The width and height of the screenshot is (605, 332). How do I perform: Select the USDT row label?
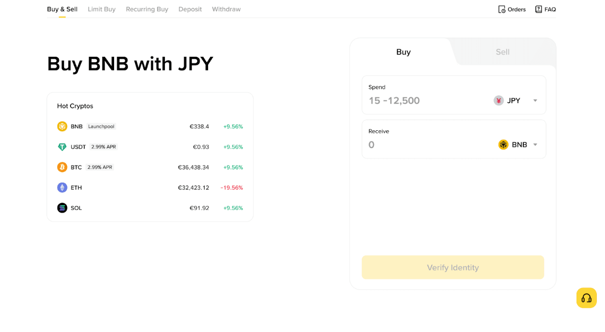(x=78, y=147)
